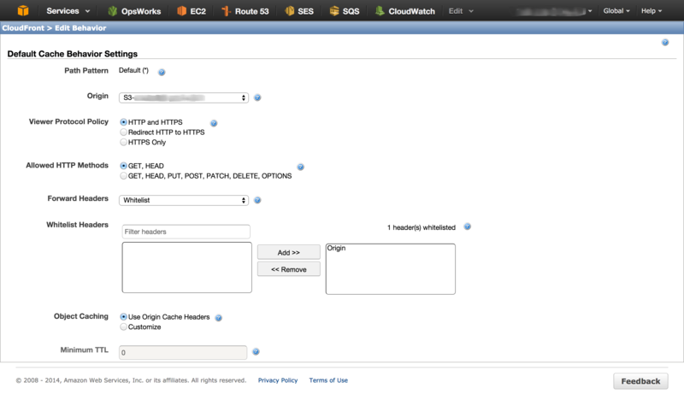The width and height of the screenshot is (684, 394).
Task: Click the CloudFront breadcrumb link
Action: [23, 28]
